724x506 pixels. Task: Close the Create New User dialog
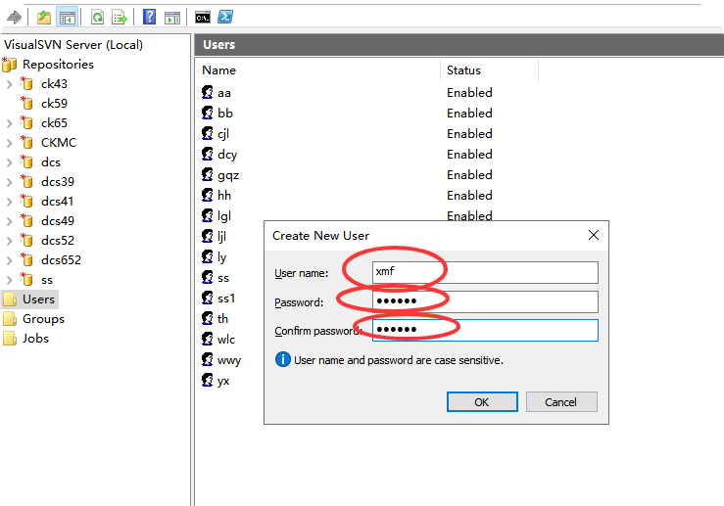[x=594, y=235]
